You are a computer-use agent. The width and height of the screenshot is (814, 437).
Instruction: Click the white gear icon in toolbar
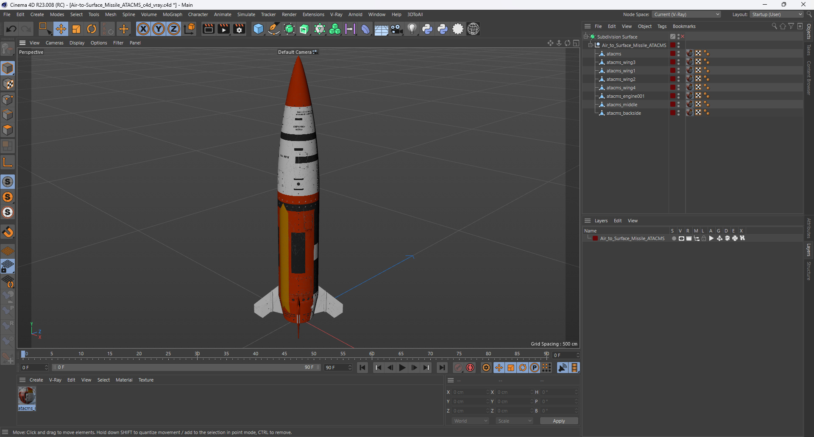[458, 29]
